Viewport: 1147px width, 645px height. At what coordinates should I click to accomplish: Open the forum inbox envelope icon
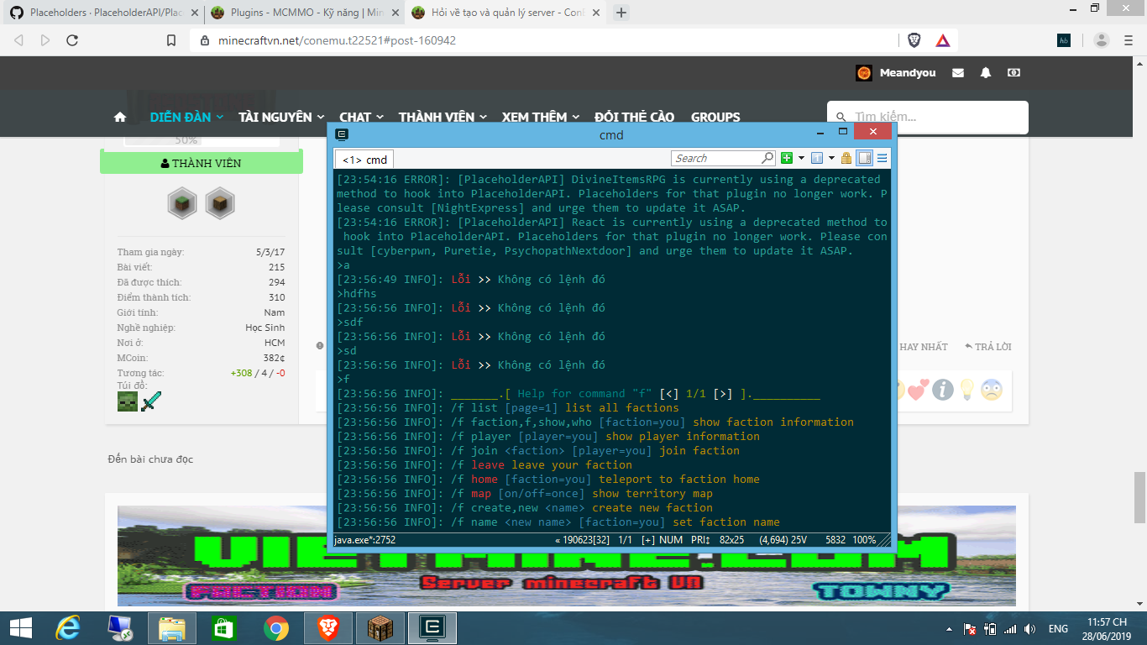coord(958,73)
